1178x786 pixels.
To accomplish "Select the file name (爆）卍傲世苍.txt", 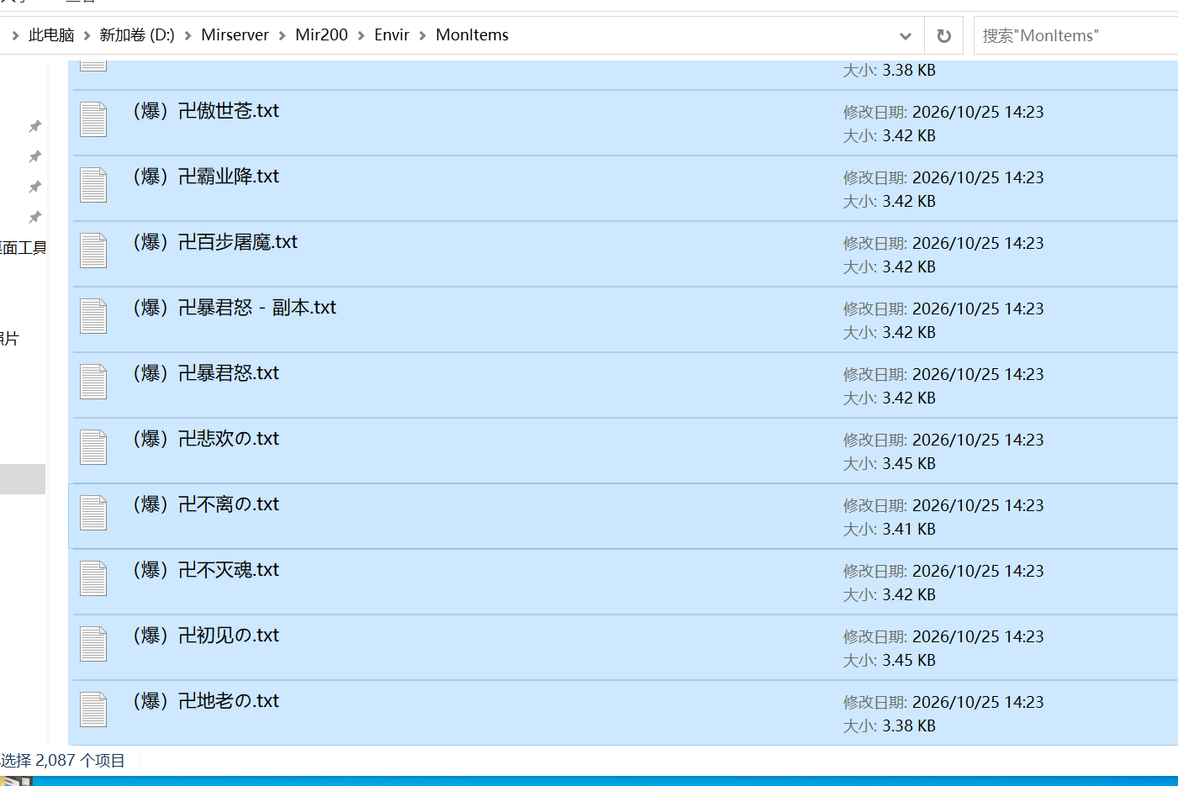I will point(206,111).
